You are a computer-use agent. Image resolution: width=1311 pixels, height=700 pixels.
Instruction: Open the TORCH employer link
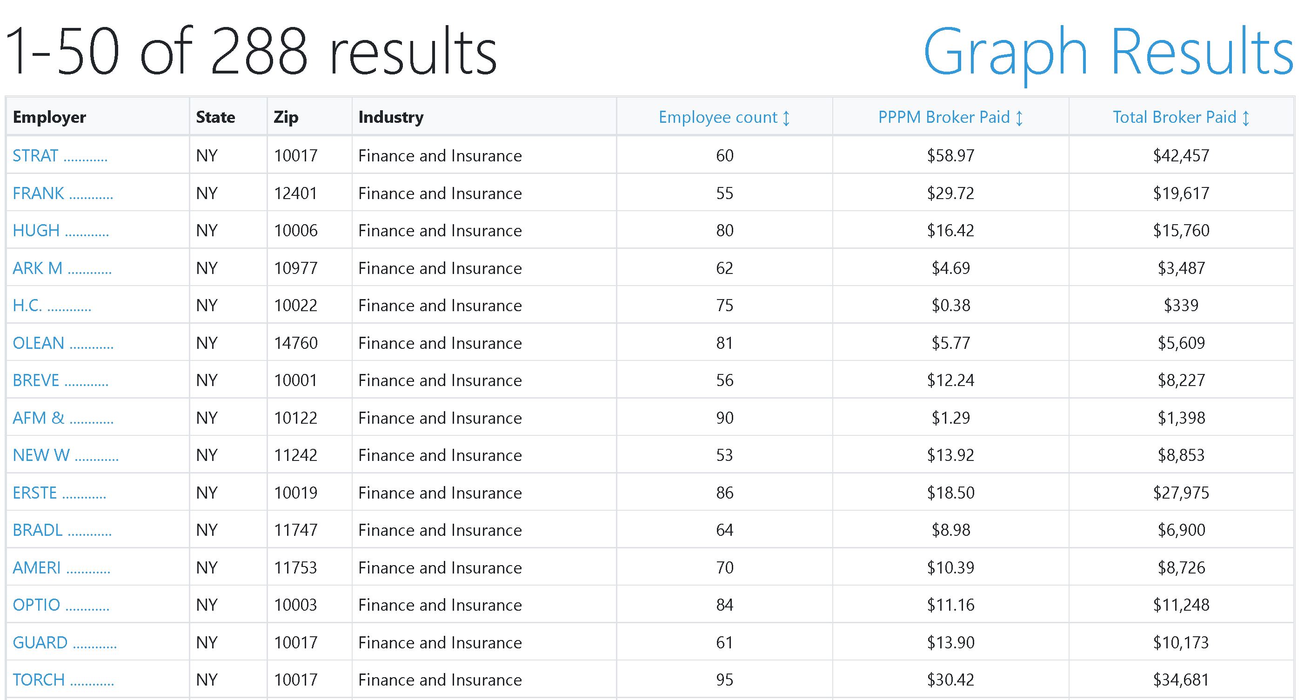tap(63, 680)
